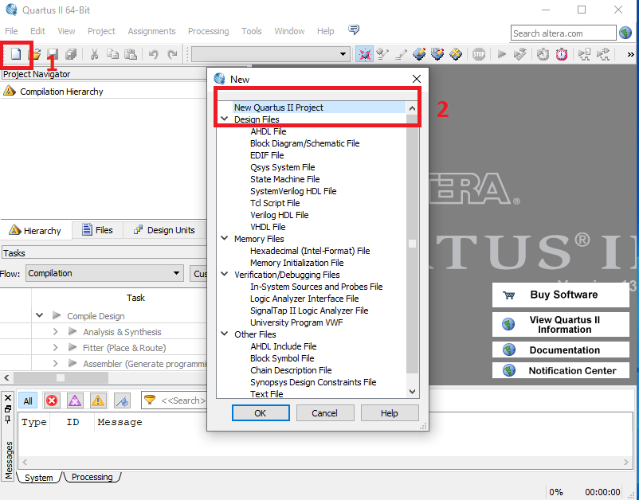
Task: Open the Flow Compilation dropdown
Action: (x=104, y=273)
